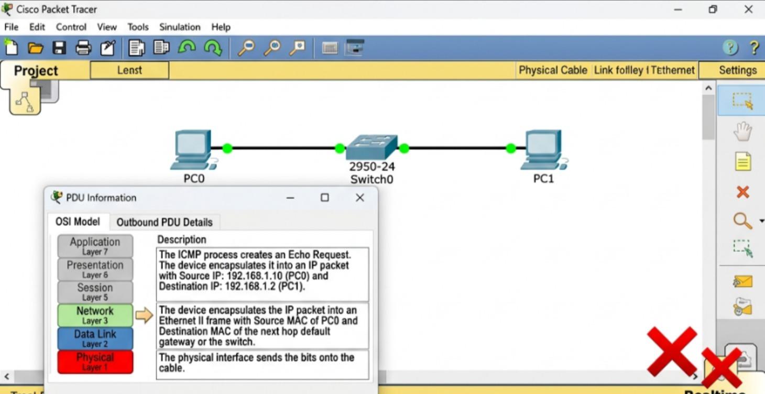Select the PC1 computer device
Image resolution: width=765 pixels, height=394 pixels.
(x=544, y=150)
